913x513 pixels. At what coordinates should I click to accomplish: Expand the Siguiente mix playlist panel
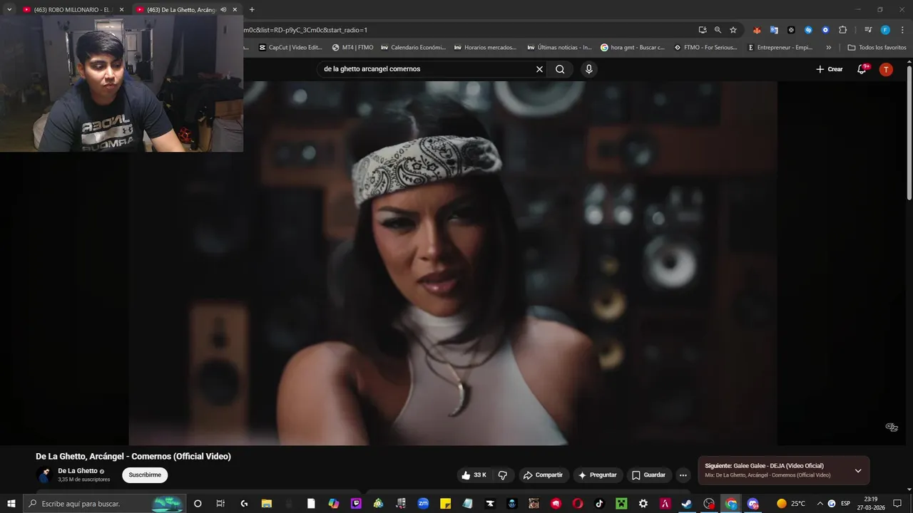tap(858, 470)
